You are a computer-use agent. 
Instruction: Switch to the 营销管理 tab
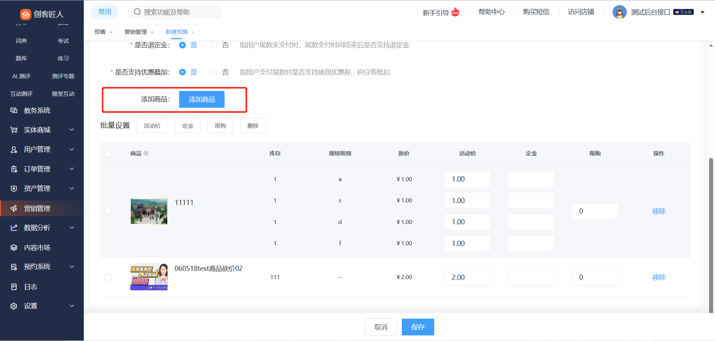click(136, 32)
